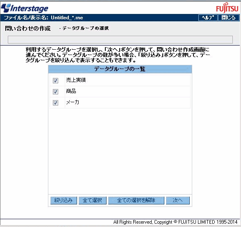Click the データグループの選択 subtitle
Viewport: 241px width, 227px height.
85,28
